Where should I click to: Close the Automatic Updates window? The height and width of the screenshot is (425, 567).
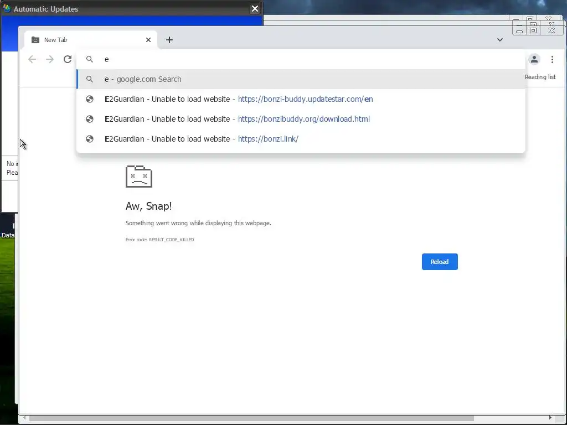(x=255, y=9)
